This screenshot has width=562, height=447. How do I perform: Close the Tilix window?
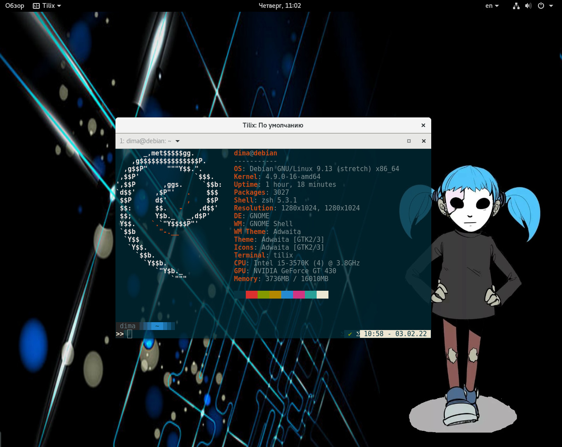(x=423, y=125)
